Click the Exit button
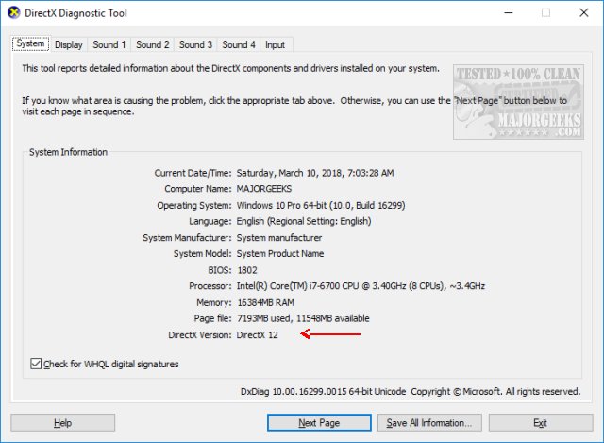The image size is (604, 443). 541,423
